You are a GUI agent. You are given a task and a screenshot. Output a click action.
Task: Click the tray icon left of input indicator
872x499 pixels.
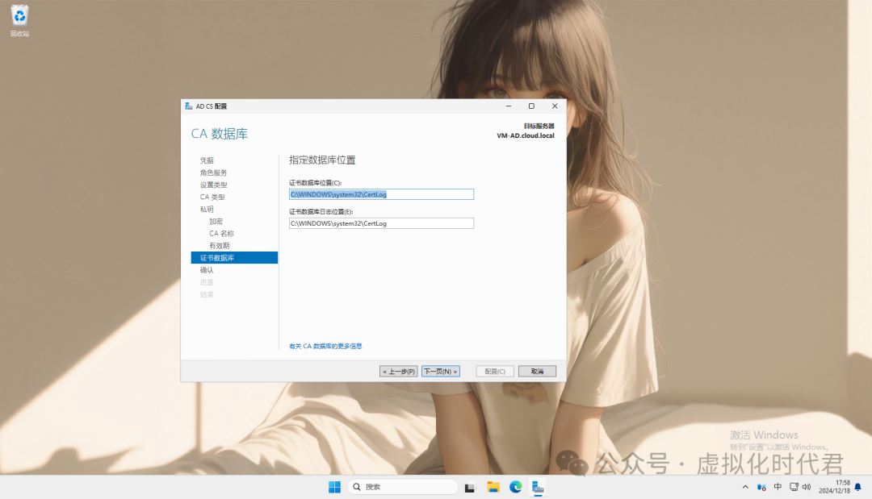click(x=761, y=487)
